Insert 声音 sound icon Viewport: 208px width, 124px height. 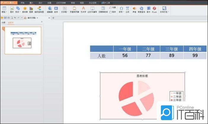pyautogui.click(x=135, y=10)
